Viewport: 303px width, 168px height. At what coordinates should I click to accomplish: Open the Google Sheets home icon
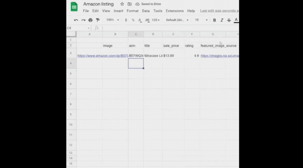pos(74,7)
